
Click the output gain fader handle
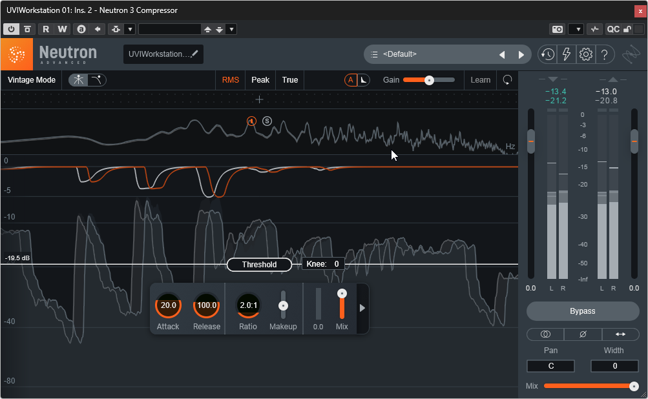634,141
